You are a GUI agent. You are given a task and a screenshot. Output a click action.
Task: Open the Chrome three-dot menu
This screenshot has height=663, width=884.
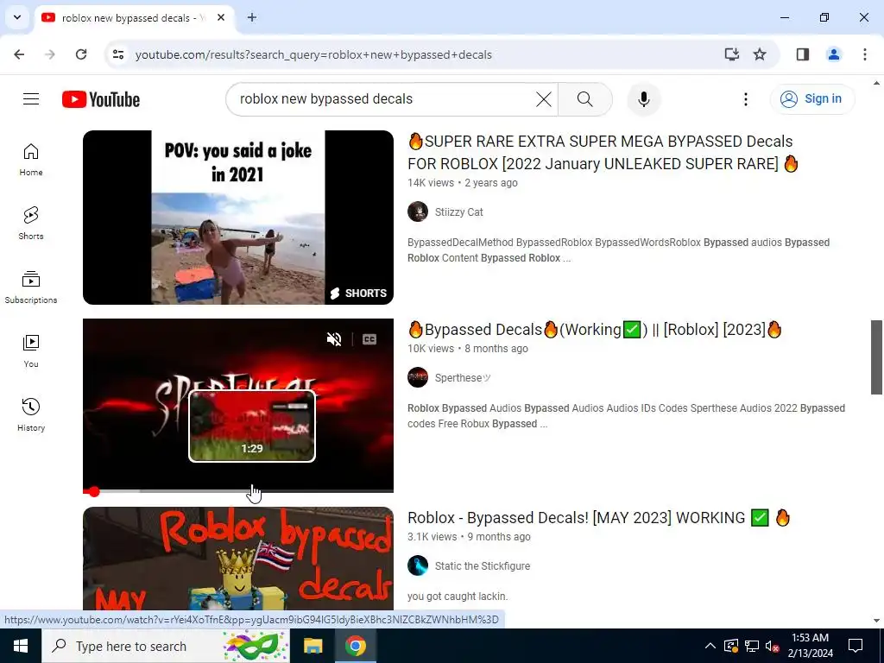tap(865, 54)
